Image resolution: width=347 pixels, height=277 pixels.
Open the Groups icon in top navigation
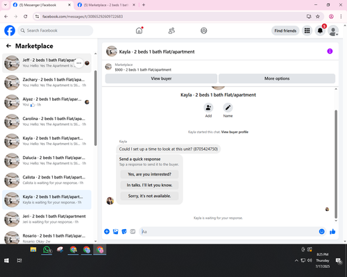pyautogui.click(x=204, y=31)
